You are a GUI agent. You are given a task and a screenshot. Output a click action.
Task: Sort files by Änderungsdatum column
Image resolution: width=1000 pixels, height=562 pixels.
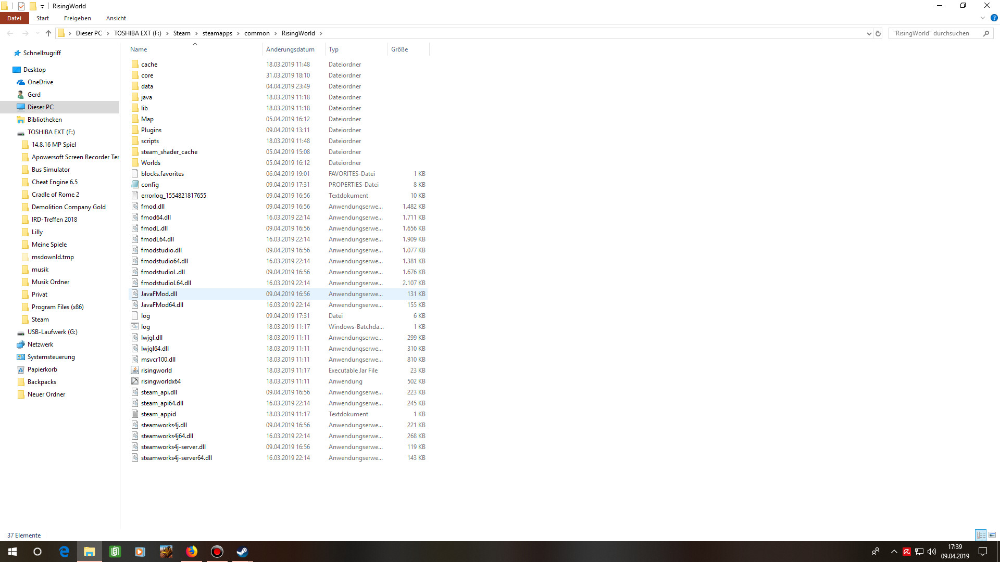(290, 49)
